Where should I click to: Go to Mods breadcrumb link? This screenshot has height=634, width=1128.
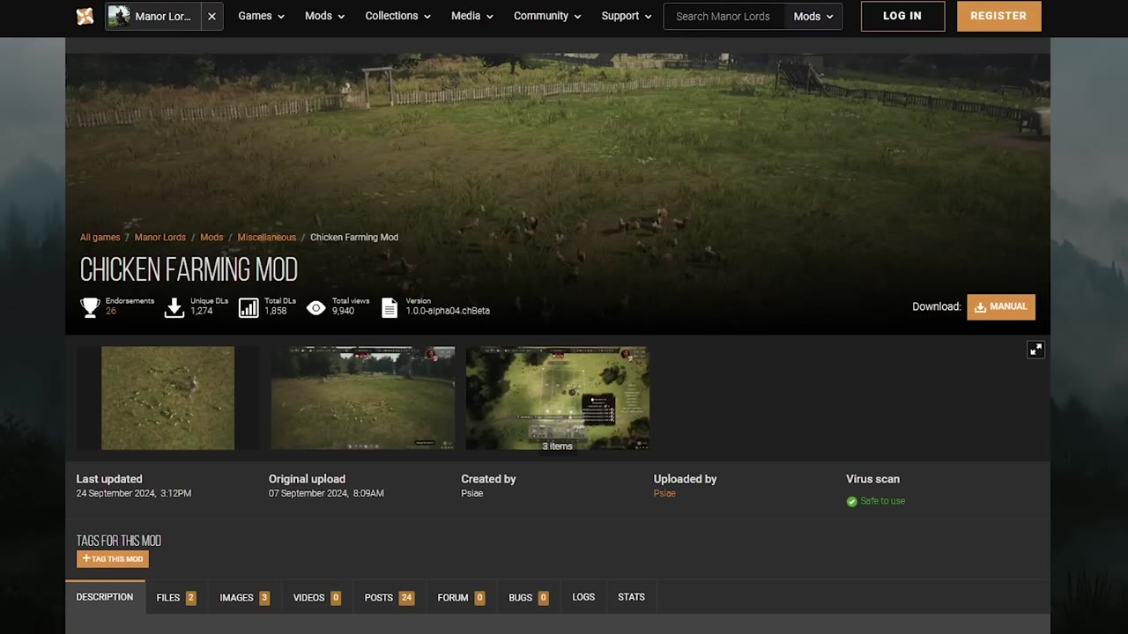(x=211, y=237)
